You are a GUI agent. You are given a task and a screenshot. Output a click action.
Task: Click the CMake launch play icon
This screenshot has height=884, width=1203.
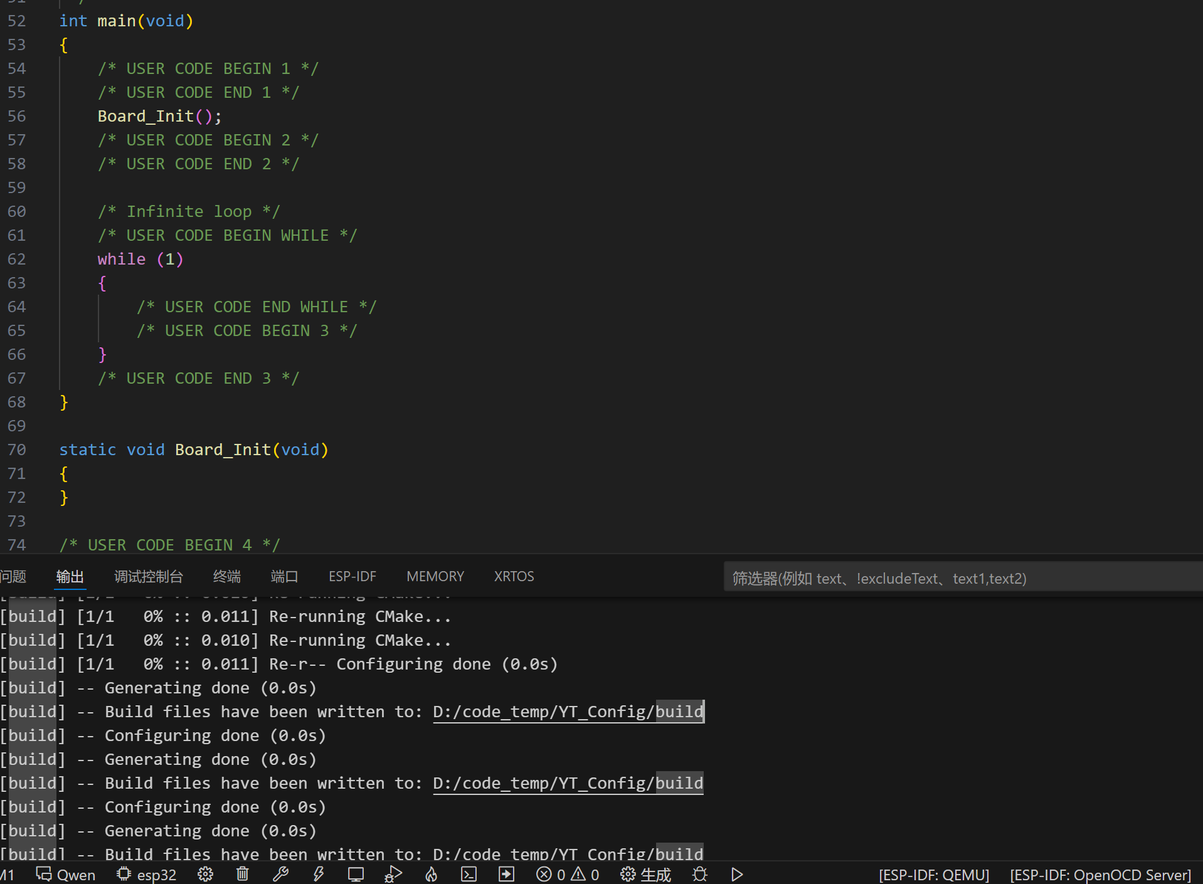point(737,875)
